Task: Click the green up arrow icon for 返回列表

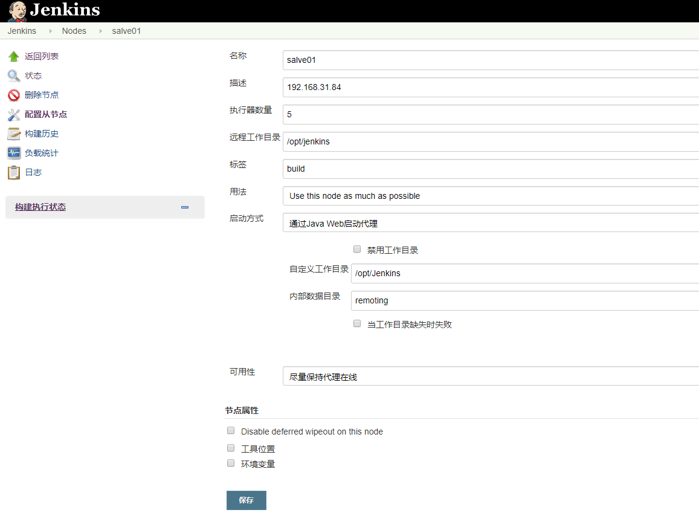Action: pos(14,57)
